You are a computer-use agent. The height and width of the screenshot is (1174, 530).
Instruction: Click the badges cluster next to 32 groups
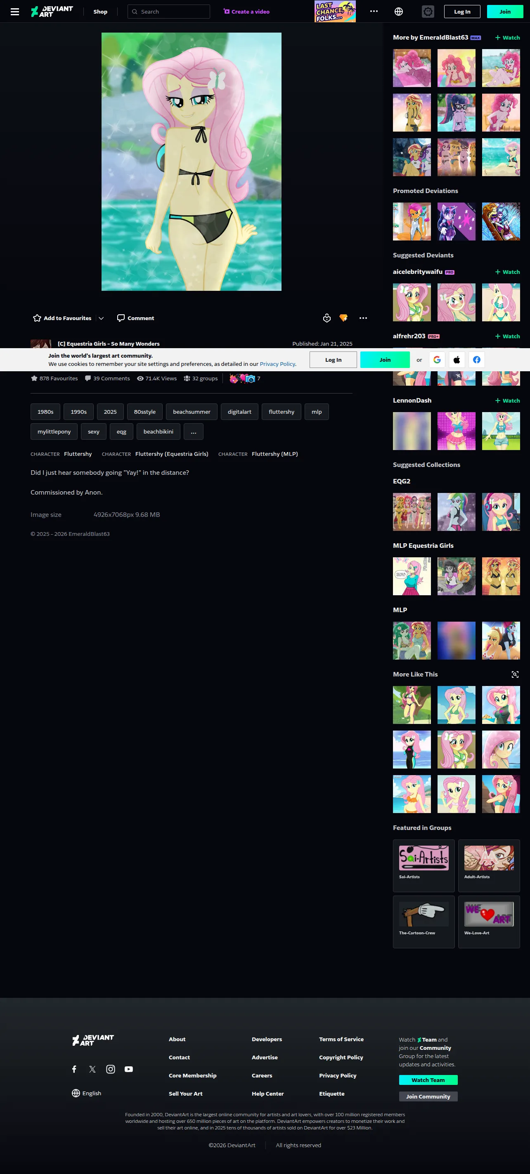pos(242,378)
